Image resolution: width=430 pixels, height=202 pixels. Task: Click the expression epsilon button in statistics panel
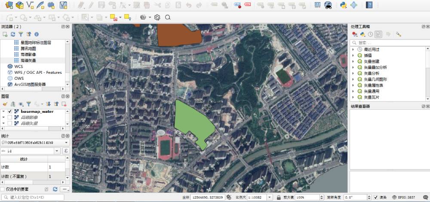(66, 151)
